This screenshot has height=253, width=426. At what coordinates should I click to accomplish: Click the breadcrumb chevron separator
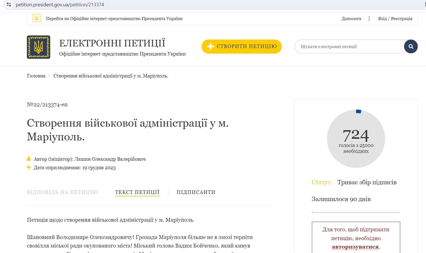click(x=49, y=76)
